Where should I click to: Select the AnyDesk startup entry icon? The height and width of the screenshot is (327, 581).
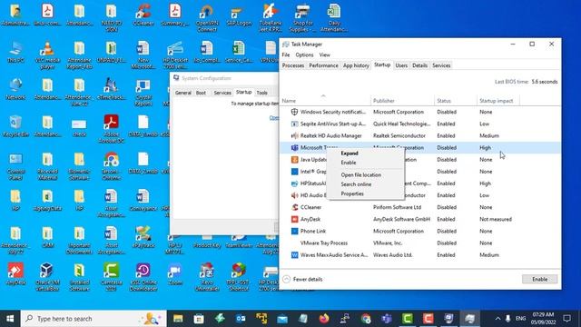click(294, 219)
